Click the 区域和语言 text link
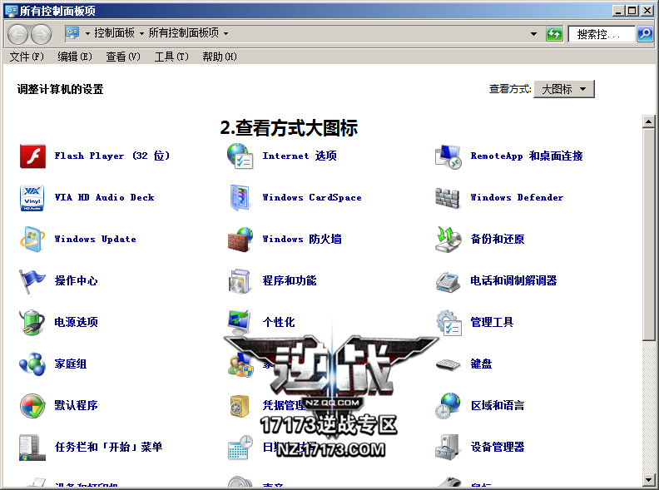This screenshot has width=659, height=490. [x=498, y=405]
